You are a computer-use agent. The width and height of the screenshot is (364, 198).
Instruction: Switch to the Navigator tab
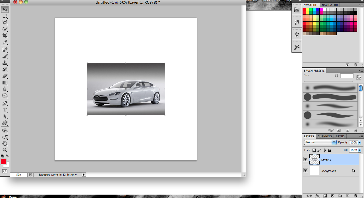330,5
